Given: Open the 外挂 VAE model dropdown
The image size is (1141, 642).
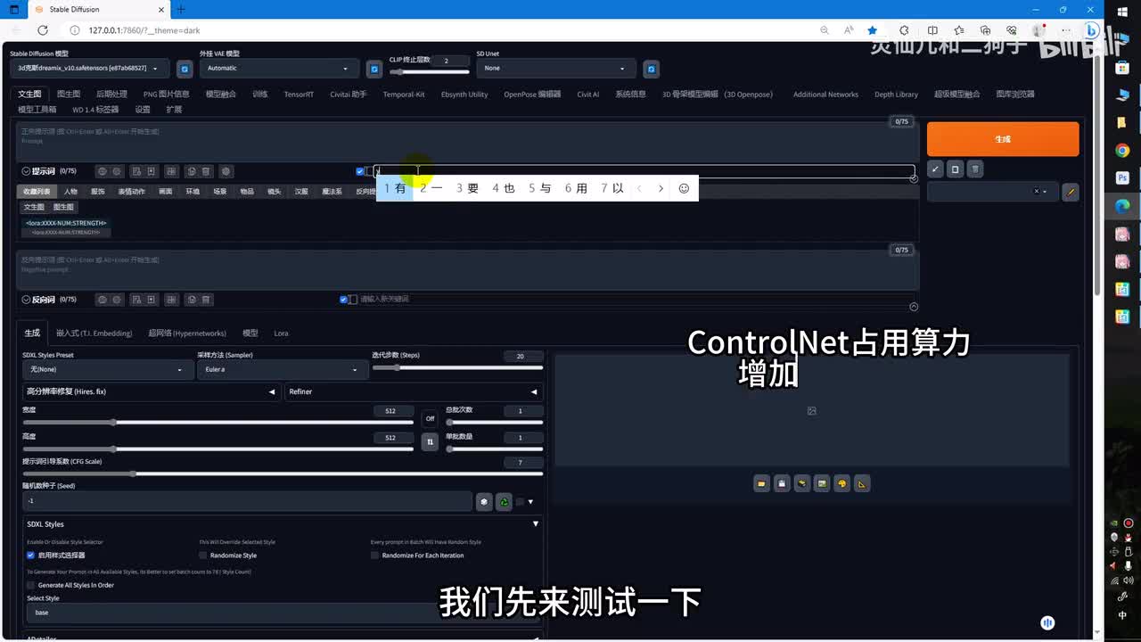Looking at the screenshot, I should pyautogui.click(x=279, y=69).
